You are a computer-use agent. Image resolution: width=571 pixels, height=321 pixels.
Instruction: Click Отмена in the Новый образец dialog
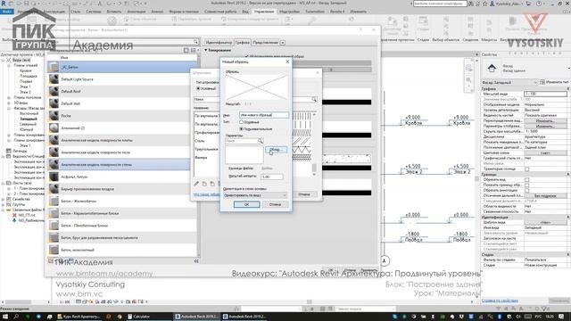(275, 204)
